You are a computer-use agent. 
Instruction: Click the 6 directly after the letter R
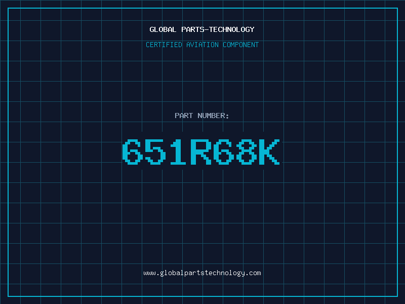click(224, 153)
